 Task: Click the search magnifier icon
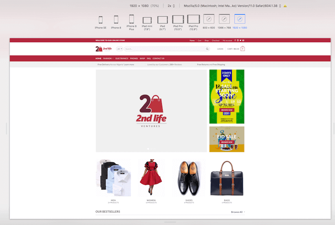click(x=207, y=49)
